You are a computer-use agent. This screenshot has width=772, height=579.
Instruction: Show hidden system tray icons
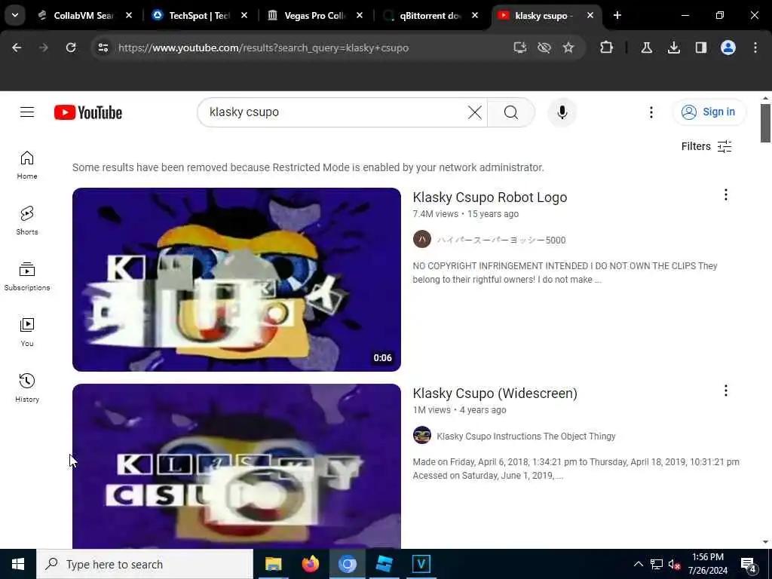[x=638, y=564]
